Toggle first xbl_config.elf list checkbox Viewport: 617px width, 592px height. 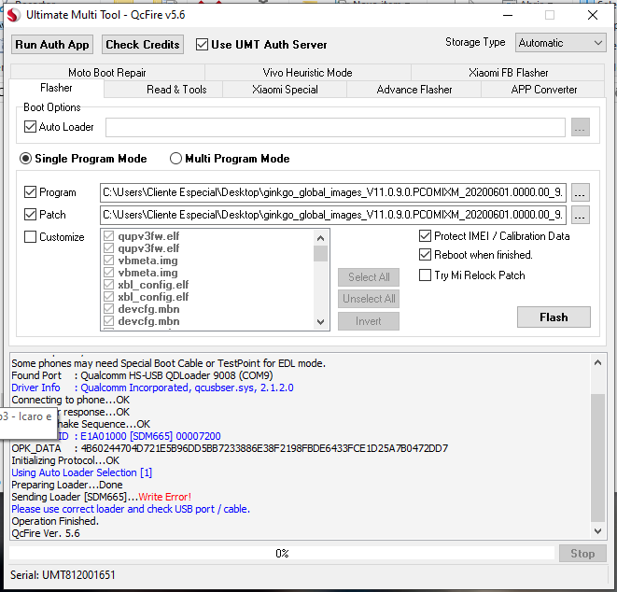coord(108,285)
